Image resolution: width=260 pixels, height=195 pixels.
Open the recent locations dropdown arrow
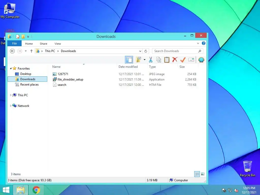click(26, 51)
